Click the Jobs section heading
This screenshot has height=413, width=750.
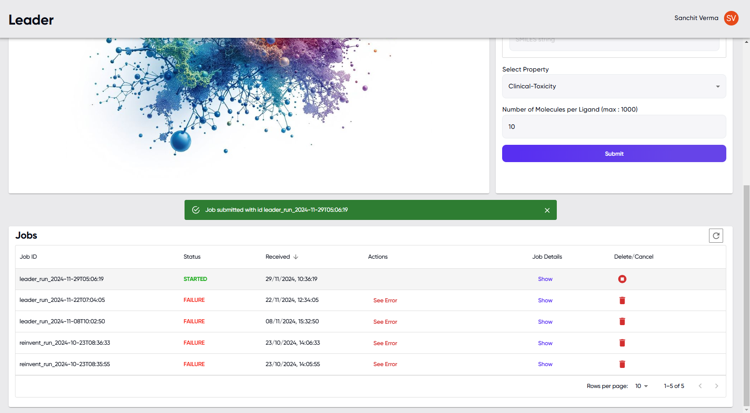(x=26, y=235)
